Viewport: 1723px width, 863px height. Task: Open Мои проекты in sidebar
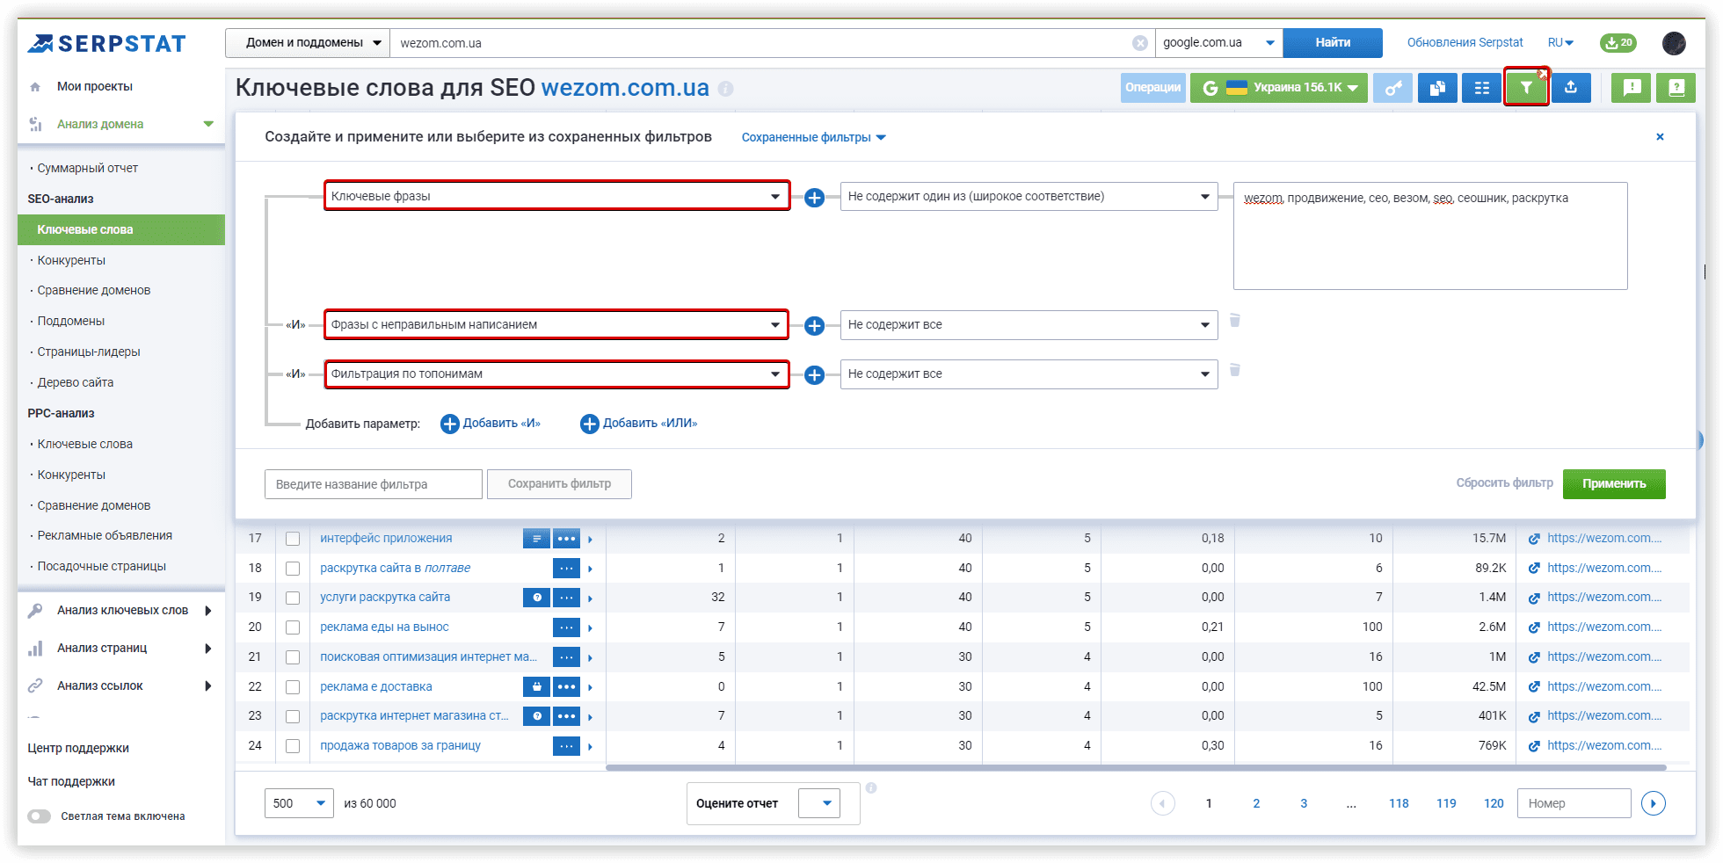point(95,86)
